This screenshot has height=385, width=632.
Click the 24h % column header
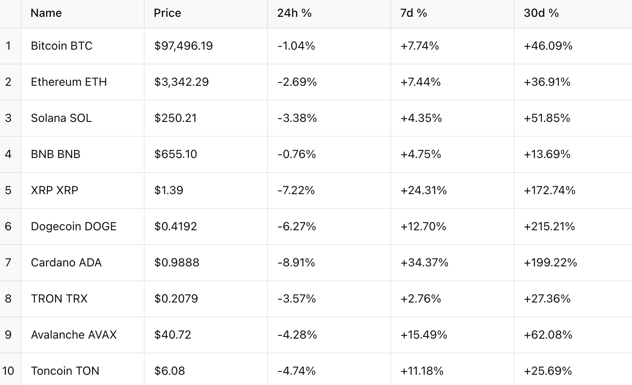[x=294, y=13]
